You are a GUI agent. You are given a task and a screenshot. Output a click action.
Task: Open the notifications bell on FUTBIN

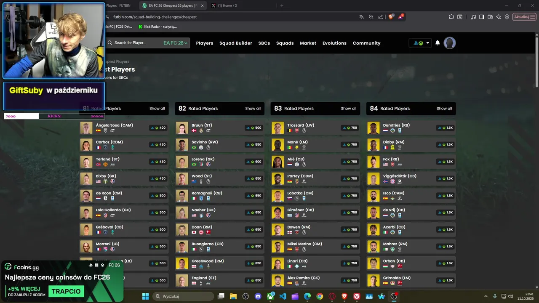tap(438, 43)
